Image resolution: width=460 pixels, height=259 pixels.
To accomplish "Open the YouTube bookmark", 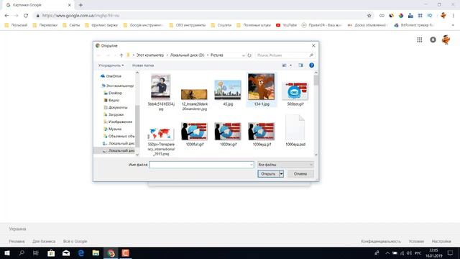I will tap(286, 25).
